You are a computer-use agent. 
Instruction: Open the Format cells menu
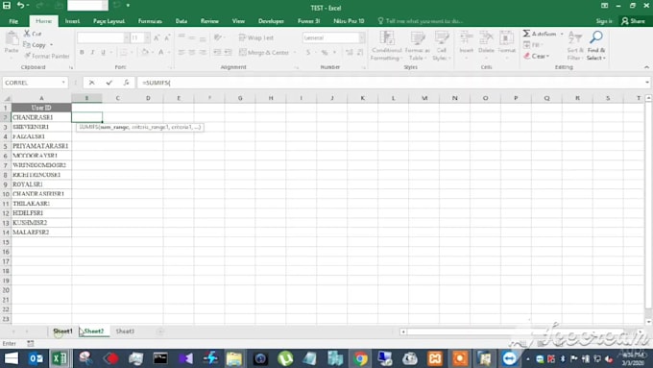506,43
